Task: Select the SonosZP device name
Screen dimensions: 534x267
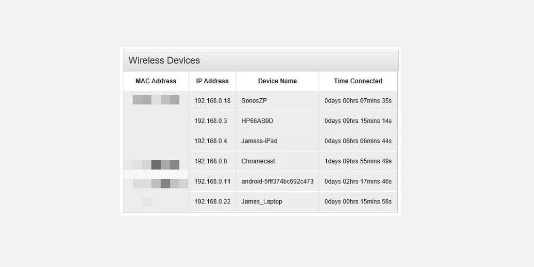Action: click(254, 101)
